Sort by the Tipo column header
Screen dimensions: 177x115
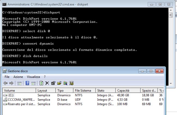(65, 90)
